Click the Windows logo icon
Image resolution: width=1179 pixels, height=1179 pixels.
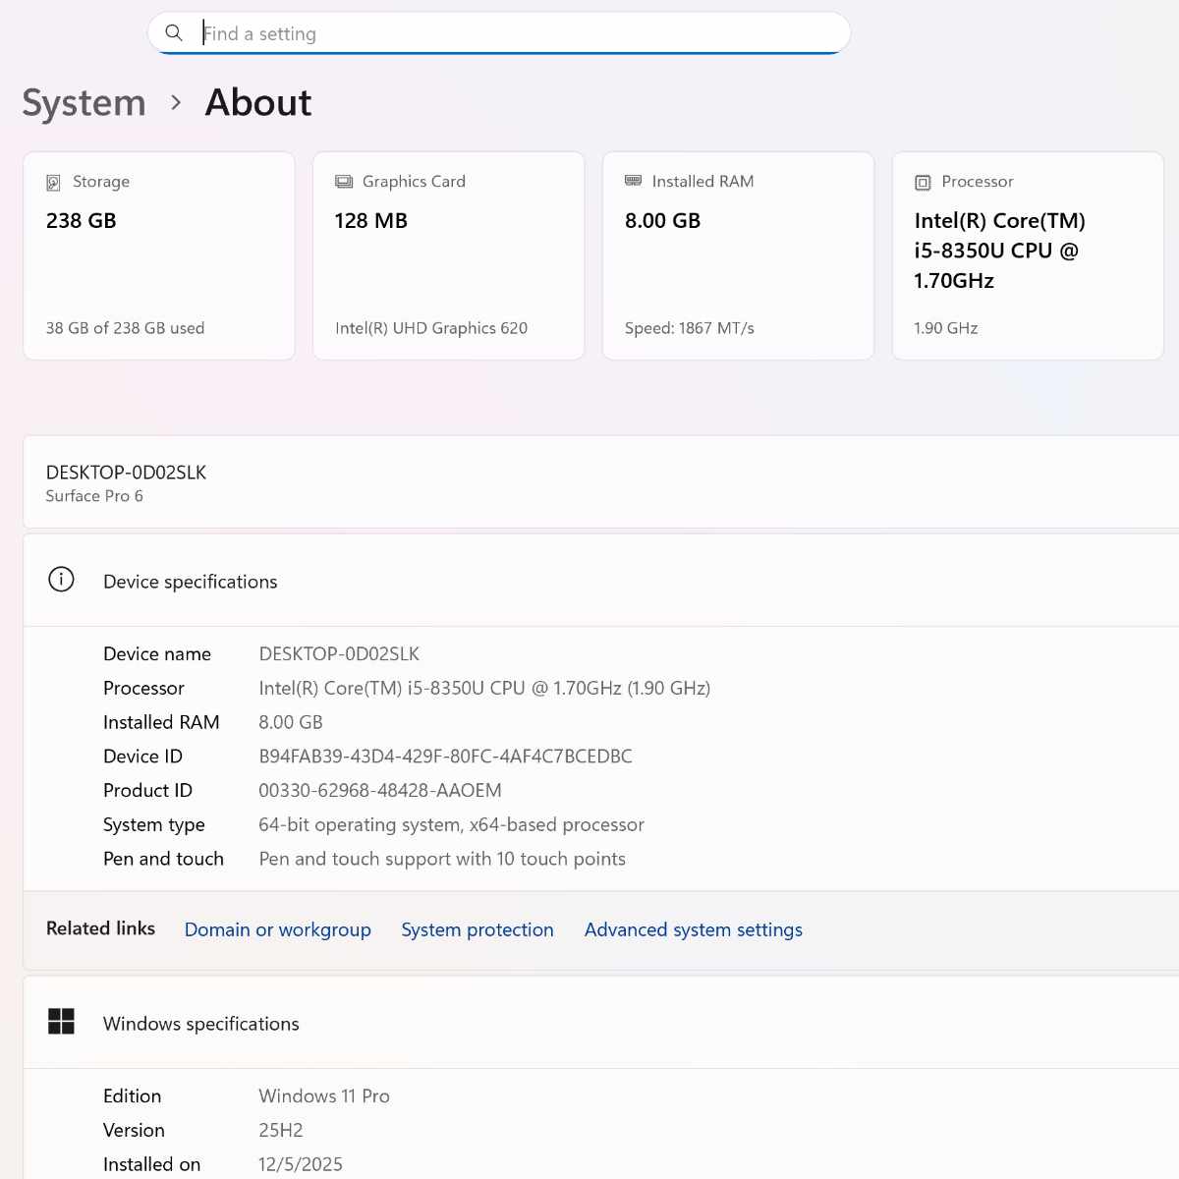coord(61,1022)
